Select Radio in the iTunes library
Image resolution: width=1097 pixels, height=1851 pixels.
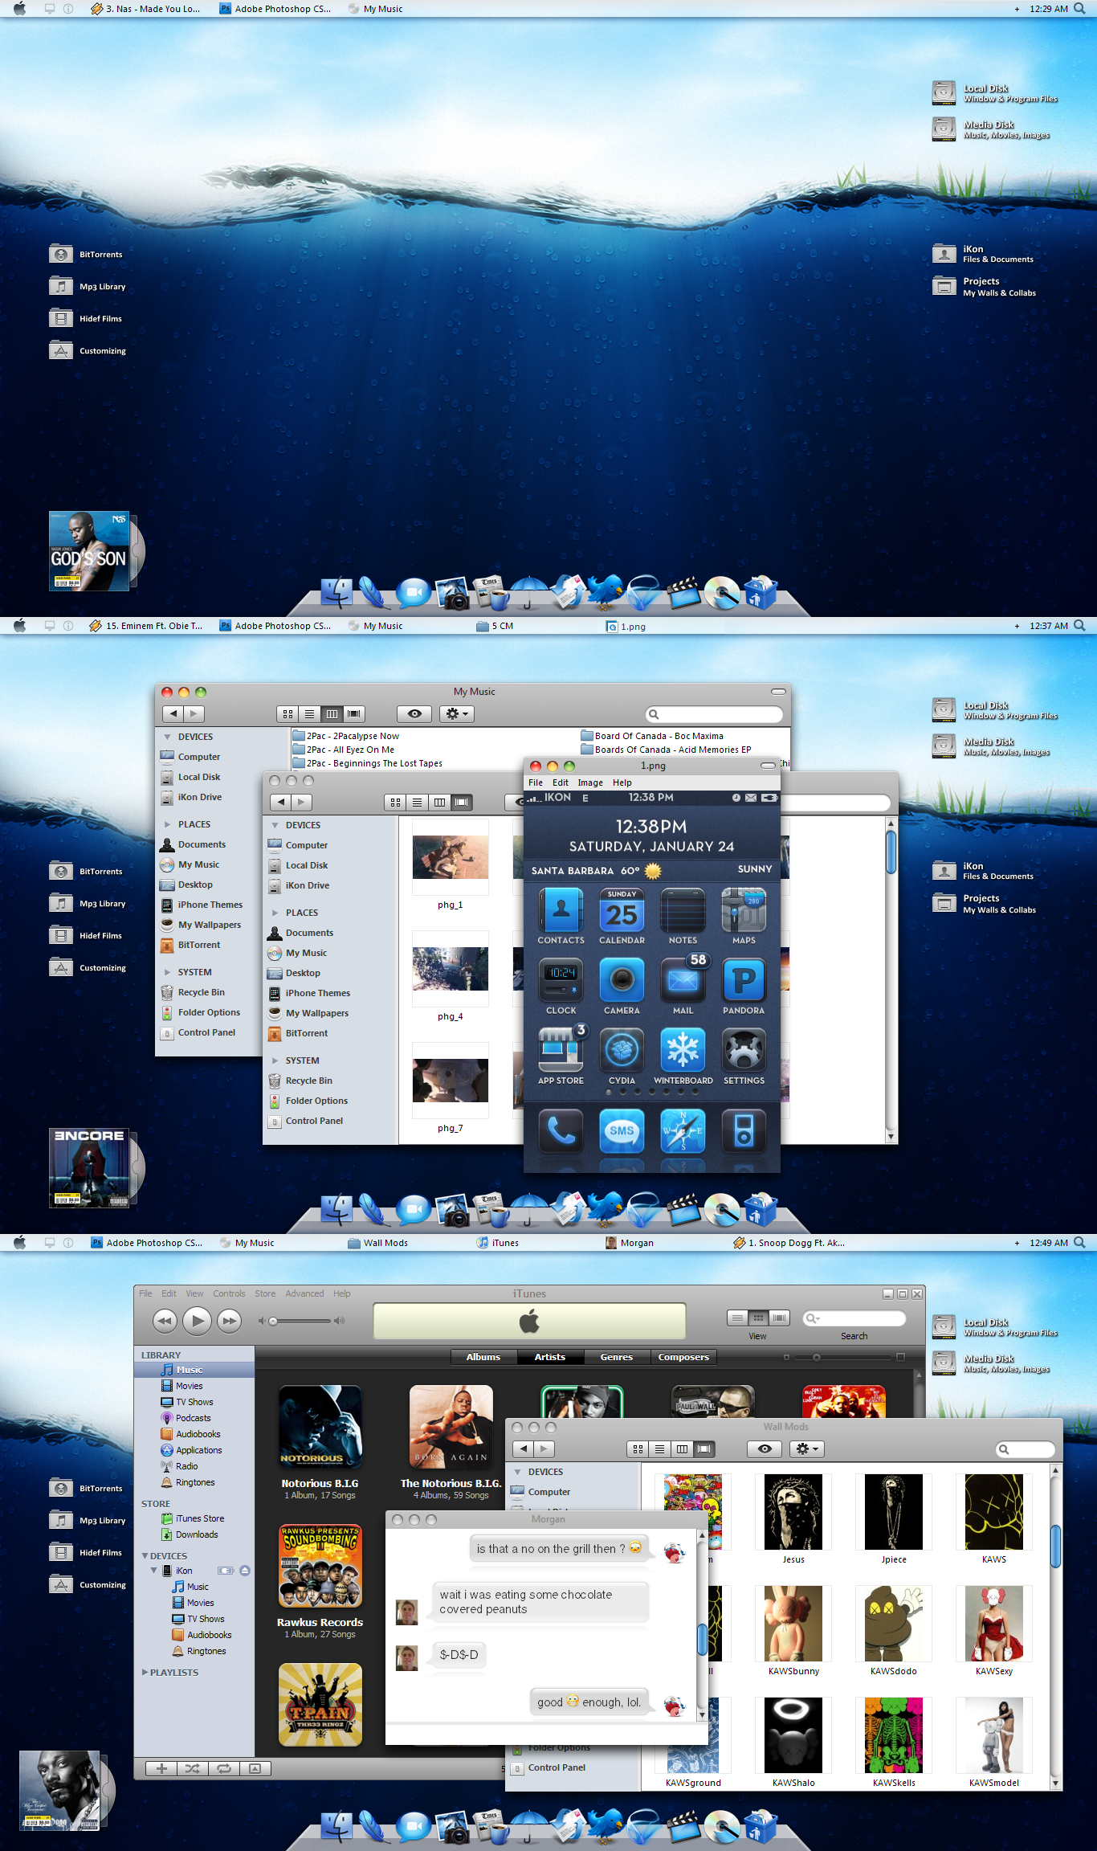coord(186,1466)
